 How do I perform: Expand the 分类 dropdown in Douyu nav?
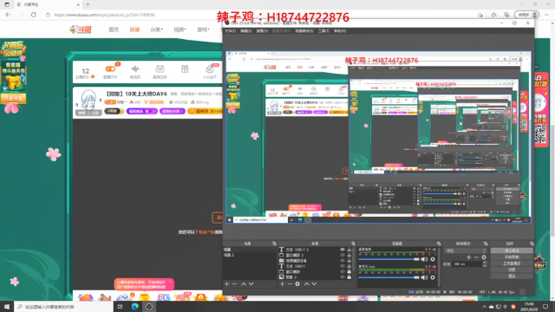coord(156,29)
